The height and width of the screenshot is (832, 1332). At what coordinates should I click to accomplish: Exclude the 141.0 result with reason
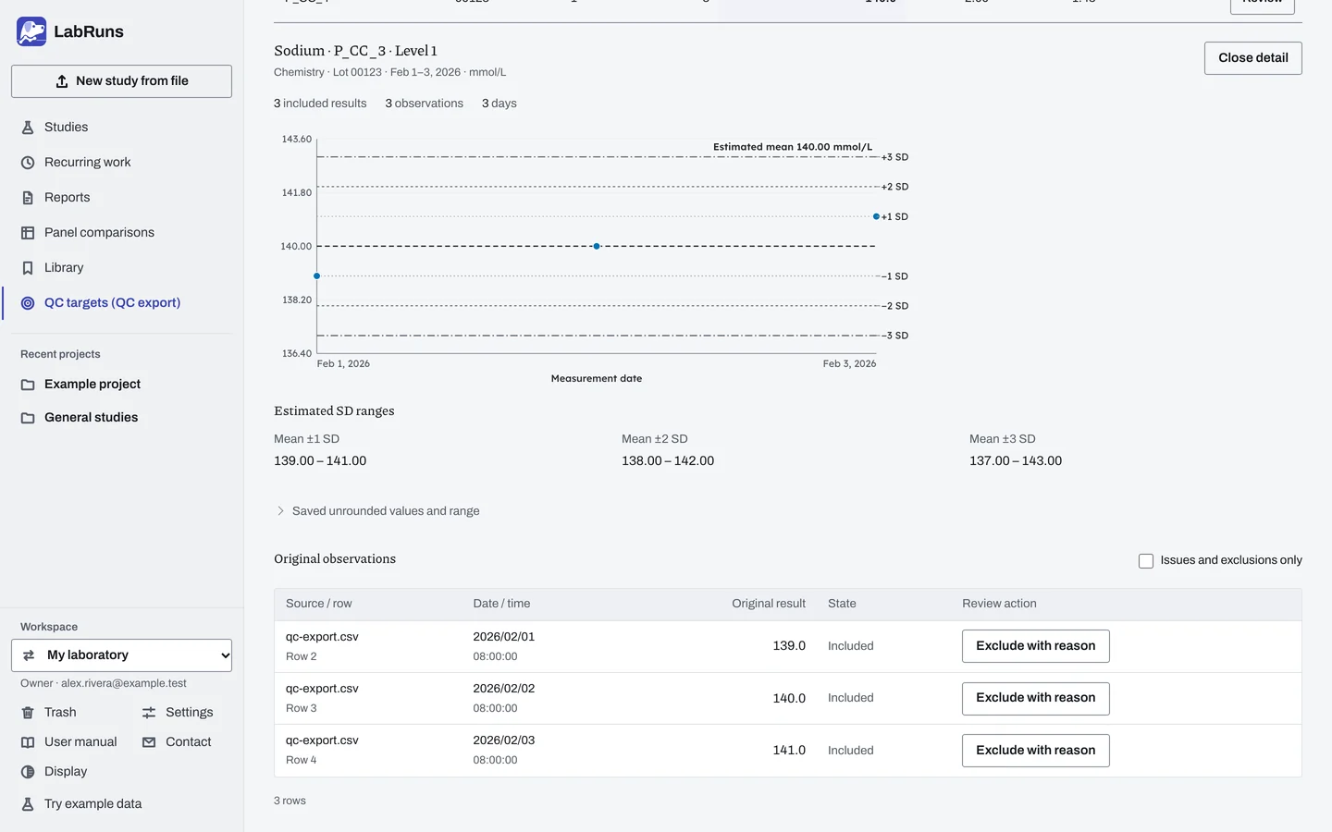point(1035,751)
